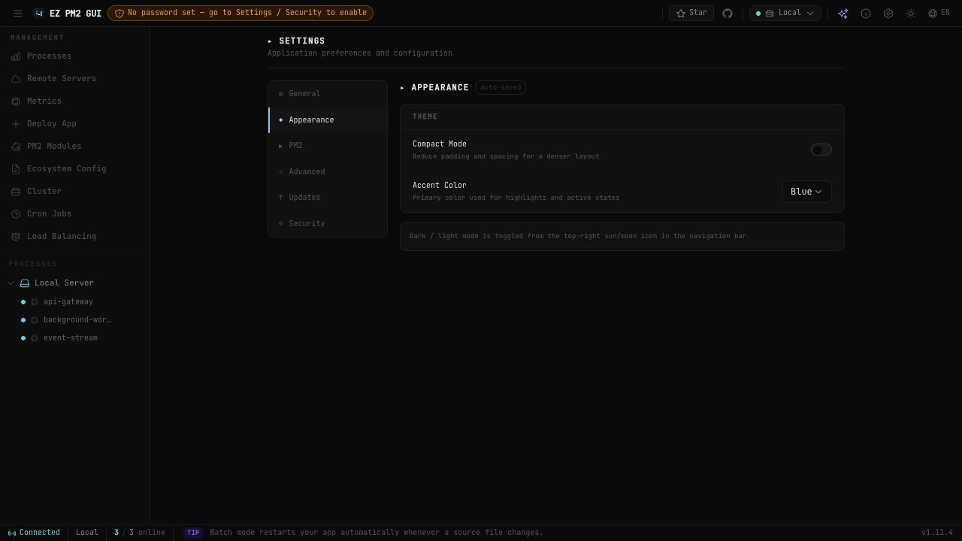962x541 pixels.
Task: Open the Cron Jobs page
Action: tap(74, 214)
